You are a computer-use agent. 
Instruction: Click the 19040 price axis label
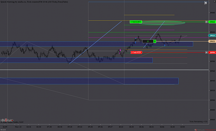tap(212, 32)
